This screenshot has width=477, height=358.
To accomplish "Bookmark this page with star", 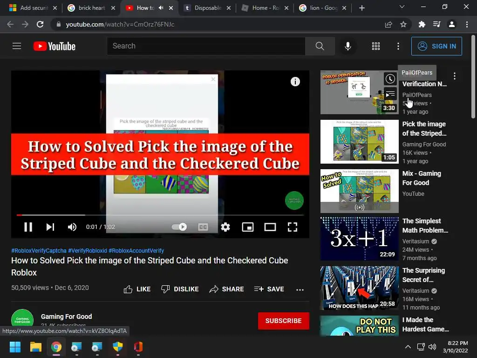I will pyautogui.click(x=403, y=24).
